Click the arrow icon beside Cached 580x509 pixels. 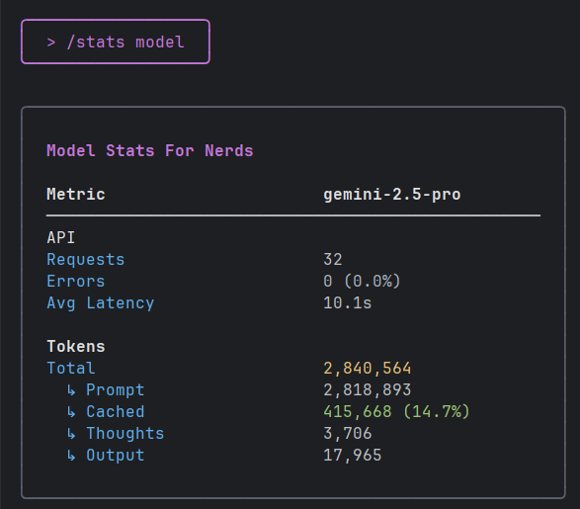pos(71,412)
